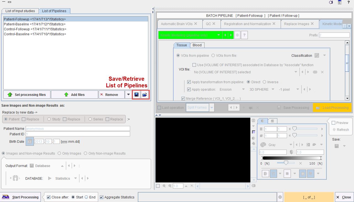The width and height of the screenshot is (354, 202).
Task: Click target icon beside Kinetic Modeling selector
Action: 237,35
